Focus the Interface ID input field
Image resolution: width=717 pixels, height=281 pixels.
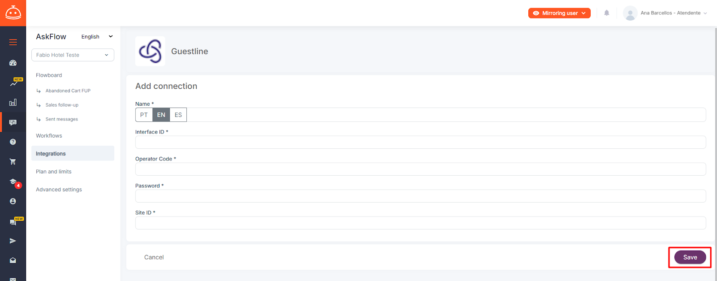tap(420, 142)
